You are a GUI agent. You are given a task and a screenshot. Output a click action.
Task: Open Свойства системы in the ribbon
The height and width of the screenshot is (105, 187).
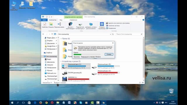coord(113,26)
